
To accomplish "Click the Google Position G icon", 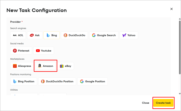I will [82, 81].
